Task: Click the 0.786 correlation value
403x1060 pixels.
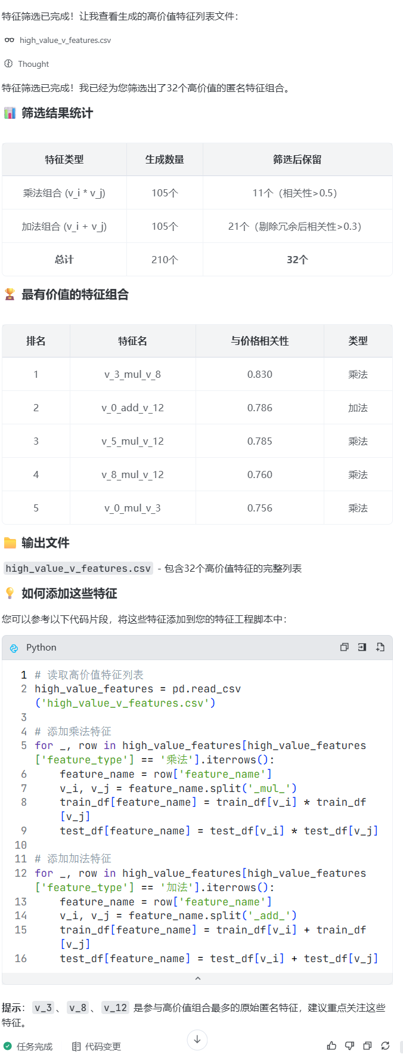Action: click(x=260, y=408)
